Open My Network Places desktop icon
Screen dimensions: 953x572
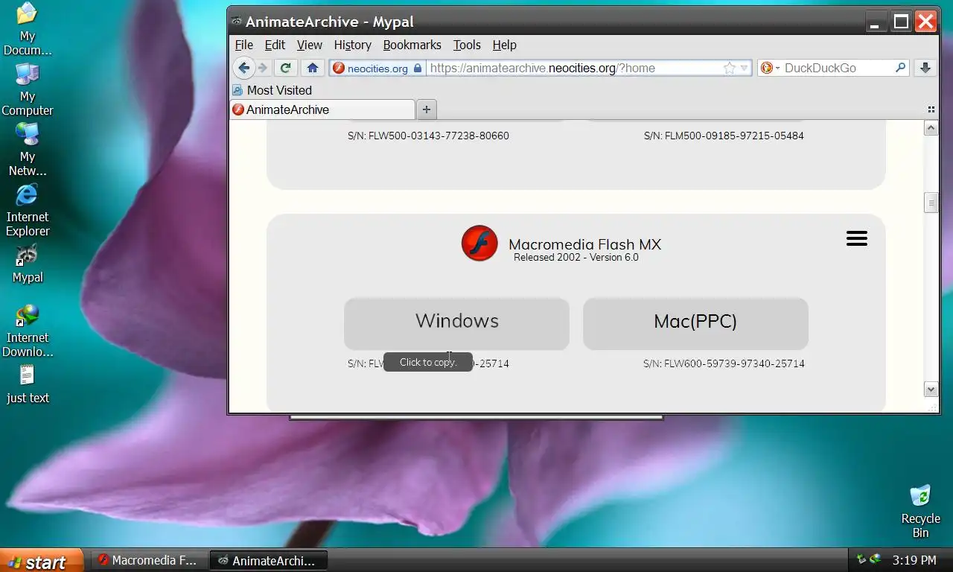[x=28, y=150]
